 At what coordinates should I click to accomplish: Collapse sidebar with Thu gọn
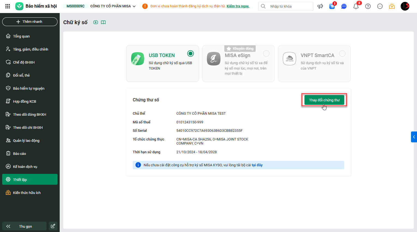[24, 226]
